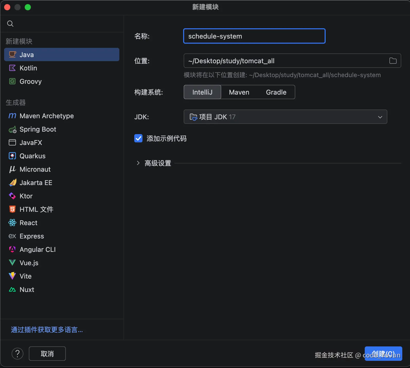Viewport: 410px width, 368px height.
Task: Choose Angular CLI generator
Action: click(62, 249)
